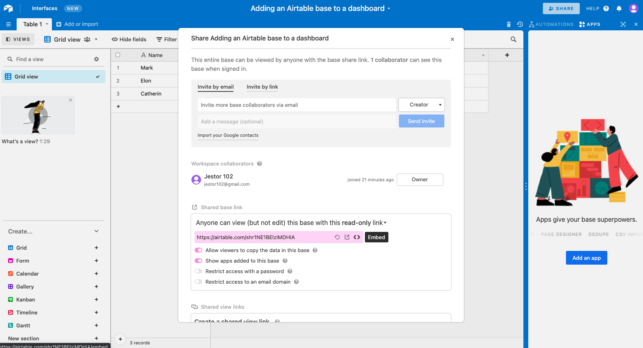643x348 pixels.
Task: Add a Calendar view with plus
Action: pos(96,274)
